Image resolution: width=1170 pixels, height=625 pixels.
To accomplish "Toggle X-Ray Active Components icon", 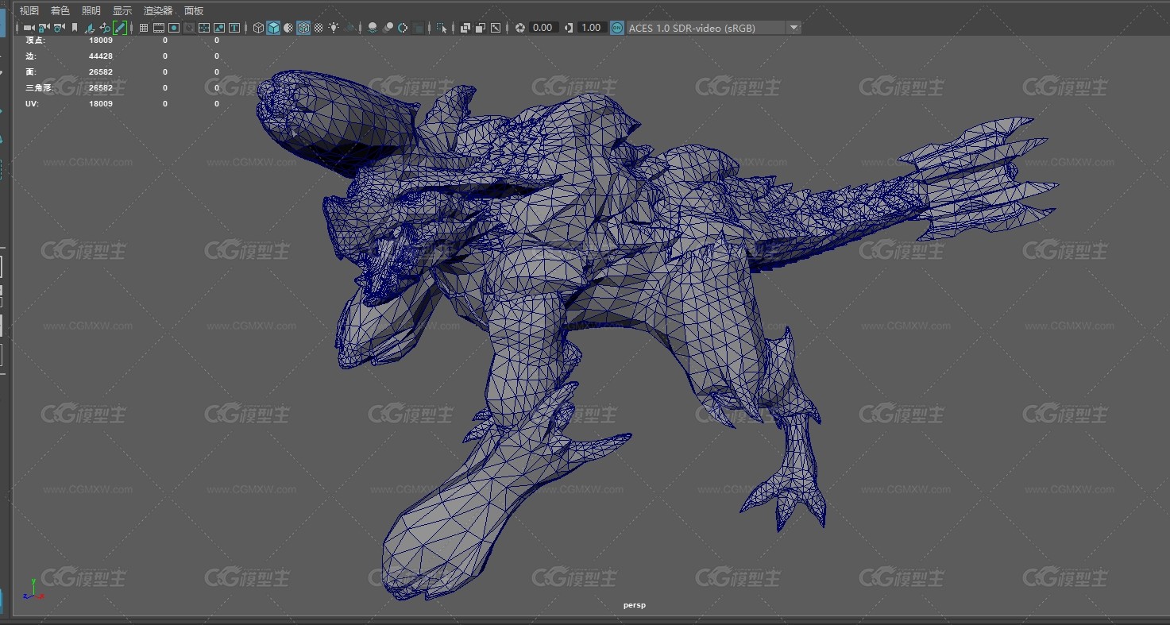I will 481,28.
